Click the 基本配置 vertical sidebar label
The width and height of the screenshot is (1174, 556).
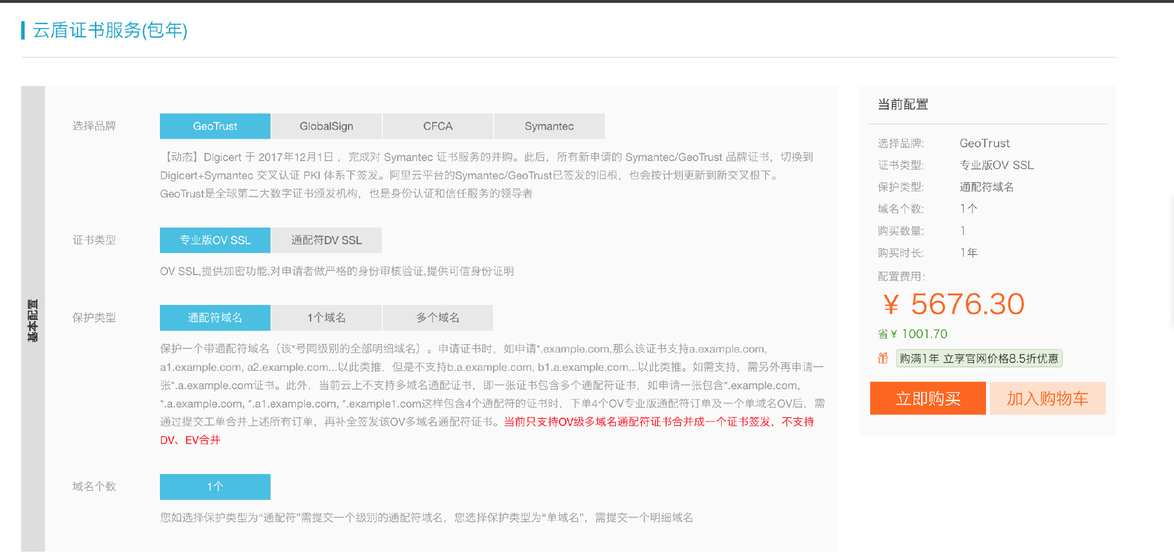pos(33,320)
